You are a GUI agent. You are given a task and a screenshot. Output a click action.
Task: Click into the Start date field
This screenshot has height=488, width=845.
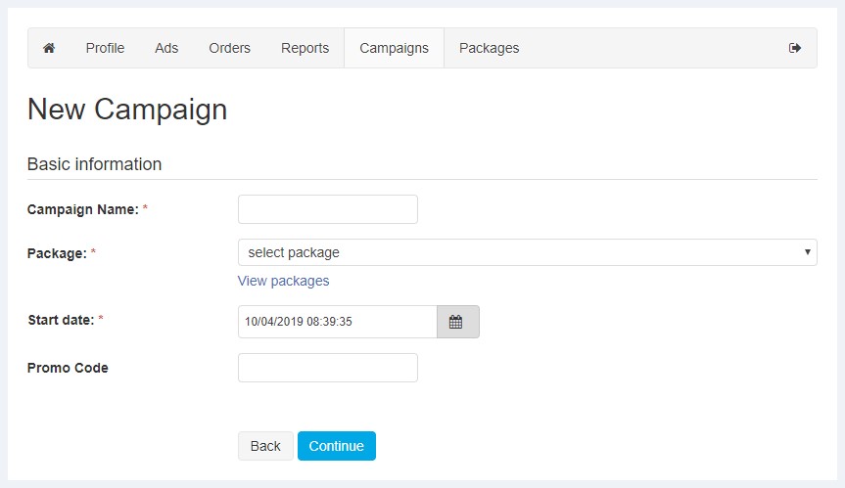[336, 322]
